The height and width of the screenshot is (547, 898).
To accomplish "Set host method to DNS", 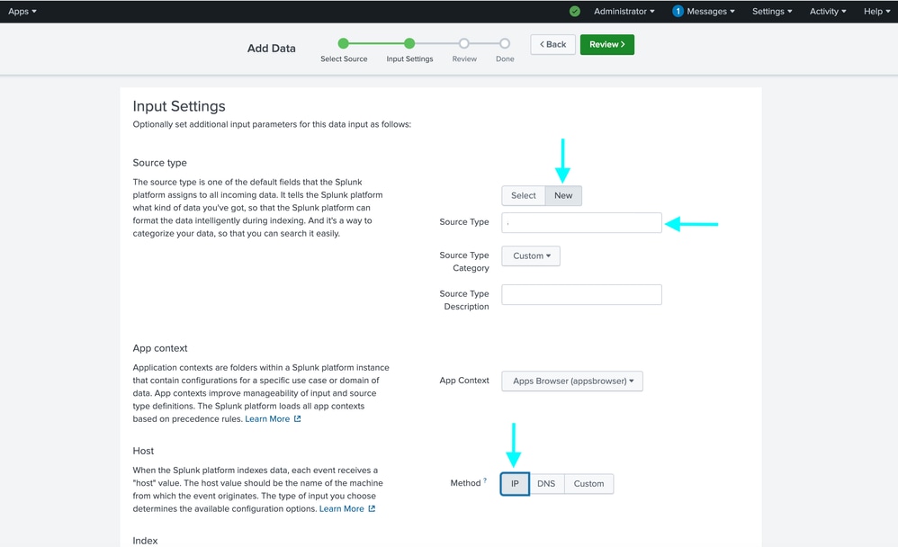I will pyautogui.click(x=546, y=484).
